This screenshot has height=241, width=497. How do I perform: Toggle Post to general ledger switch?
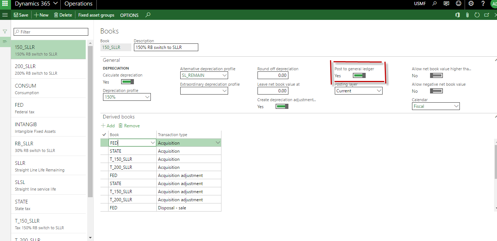pos(359,75)
